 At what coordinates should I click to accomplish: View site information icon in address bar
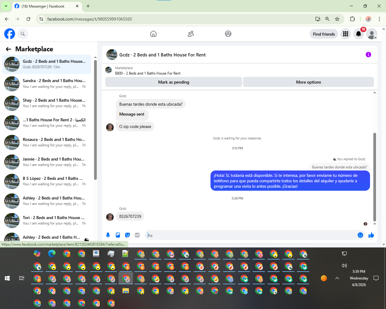pyautogui.click(x=41, y=19)
